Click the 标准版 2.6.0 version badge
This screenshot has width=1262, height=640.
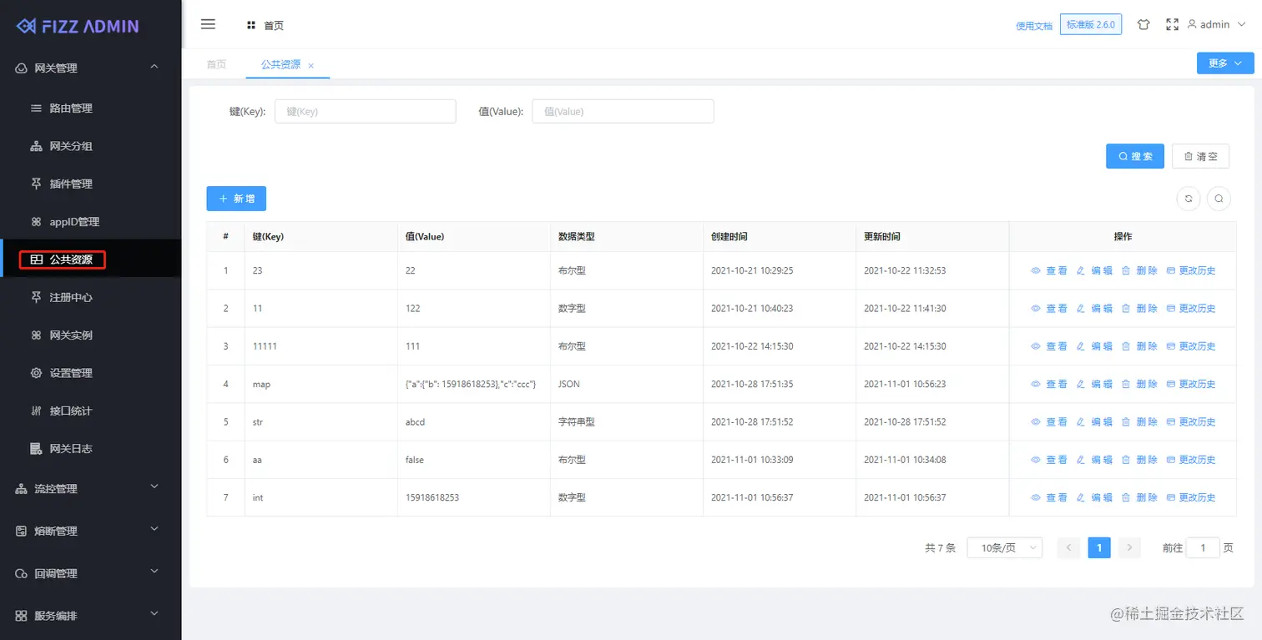[1090, 24]
